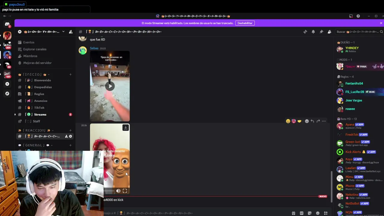Mute the playing video volume icon

[x=118, y=191]
